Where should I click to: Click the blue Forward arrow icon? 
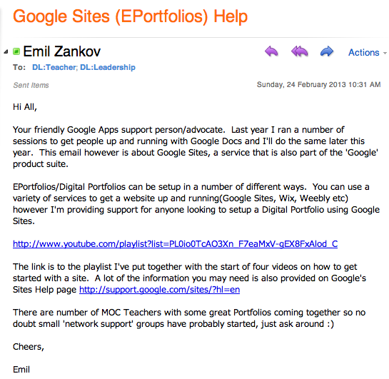(327, 51)
